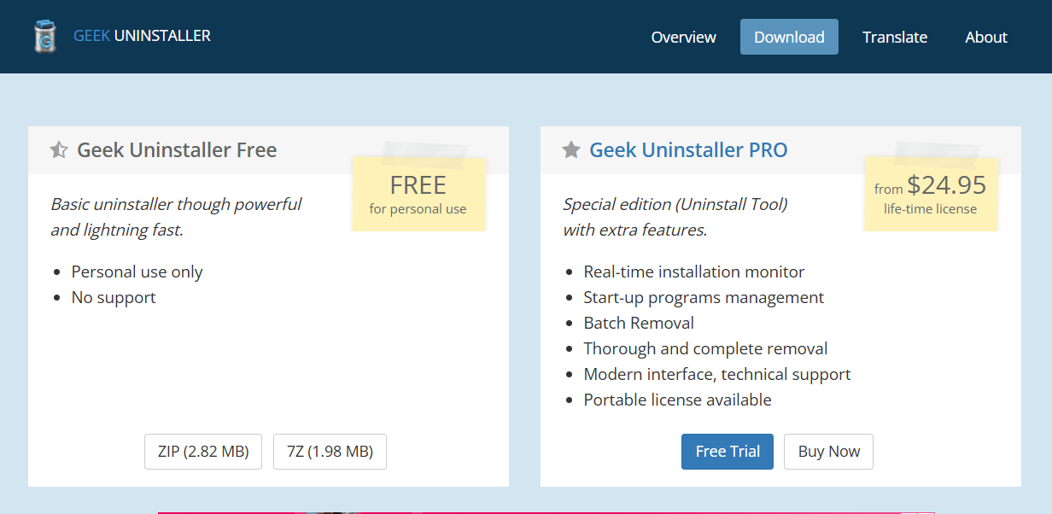This screenshot has width=1052, height=514.
Task: Open the About page
Action: click(x=986, y=37)
